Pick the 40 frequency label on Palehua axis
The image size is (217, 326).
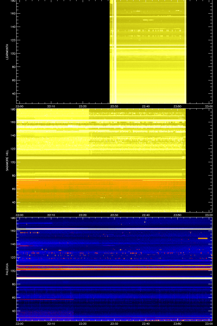click(14, 311)
